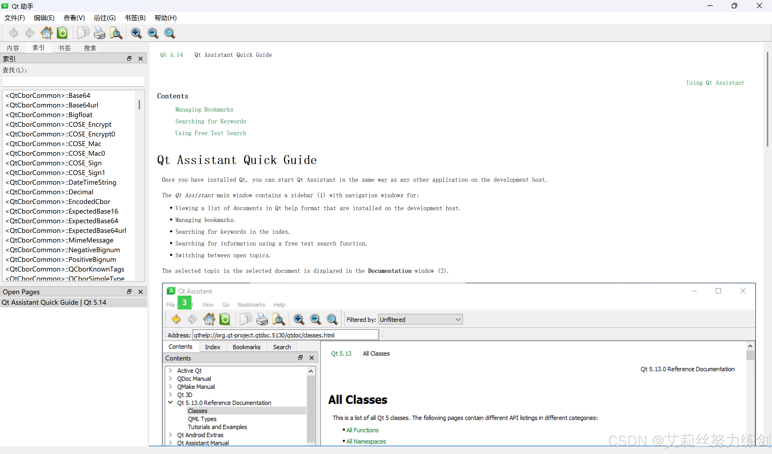The image size is (772, 454).
Task: Open the 查看(V) menu
Action: pos(74,18)
